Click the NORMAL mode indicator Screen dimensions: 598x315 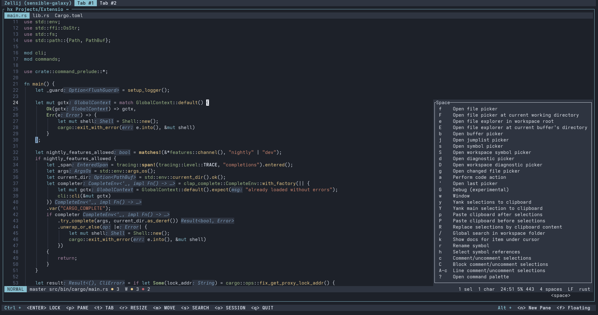(x=15, y=289)
